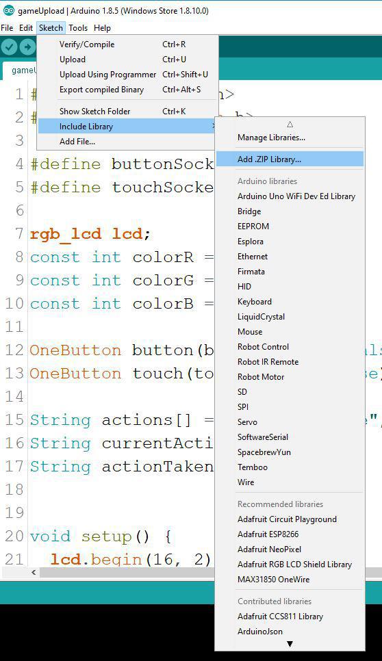Viewport: 382px width, 661px height.
Task: Switch to the gameUpload sketch tab
Action: click(20, 70)
